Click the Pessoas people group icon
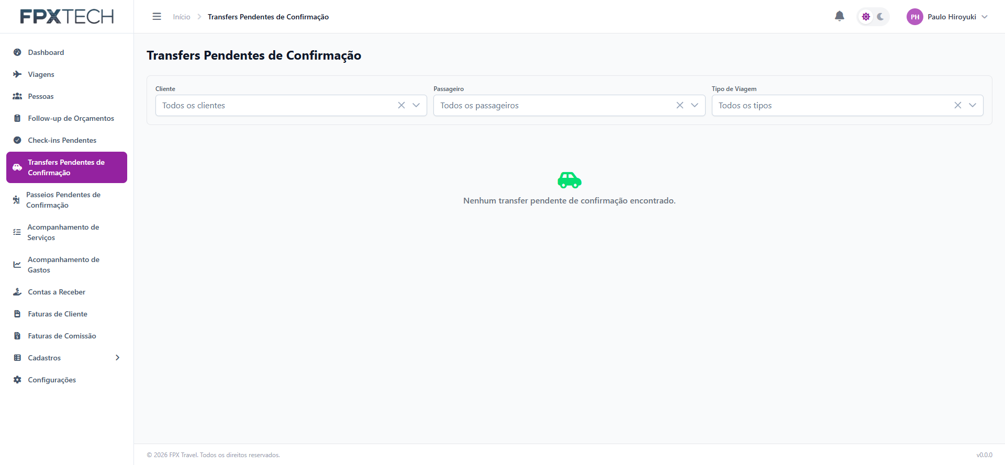Image resolution: width=1005 pixels, height=465 pixels. click(17, 96)
